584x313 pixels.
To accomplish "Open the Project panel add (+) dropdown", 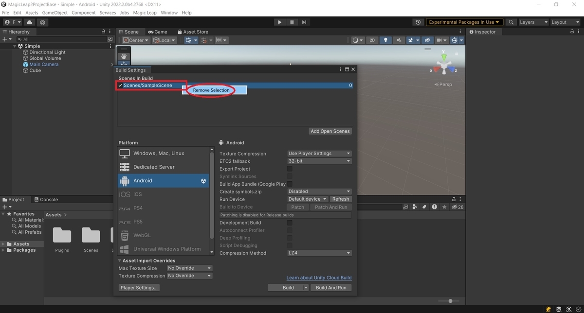I will tap(6, 207).
